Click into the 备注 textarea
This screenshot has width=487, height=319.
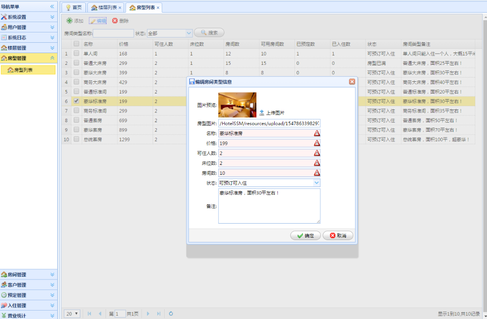pos(269,206)
